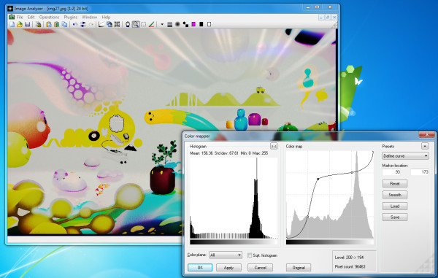
Task: Click the Undo arrow icon
Action: click(x=75, y=24)
